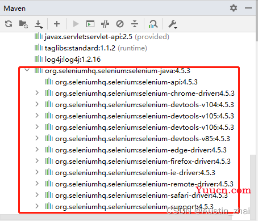Click Maven panel title label

click(x=14, y=8)
